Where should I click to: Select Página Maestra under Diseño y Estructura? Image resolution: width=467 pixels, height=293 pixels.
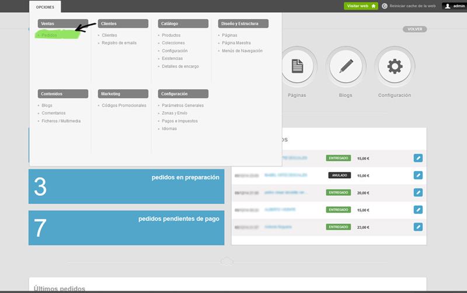(236, 43)
